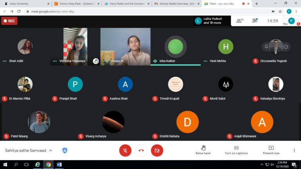Open the Chrome three-dot browser menu
The width and height of the screenshot is (301, 169).
pos(296,11)
